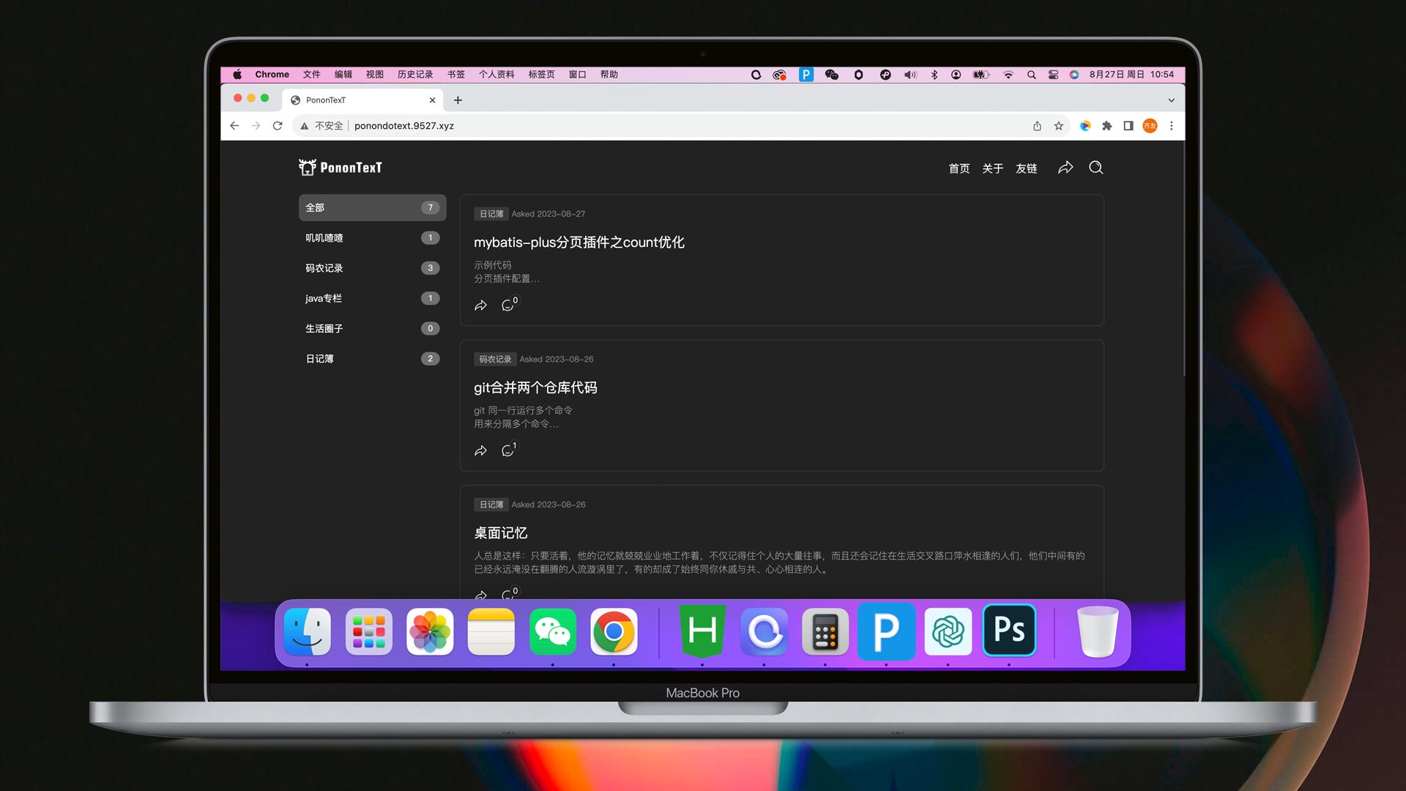1406x791 pixels.
Task: Open the 编辑 menu
Action: pos(343,75)
